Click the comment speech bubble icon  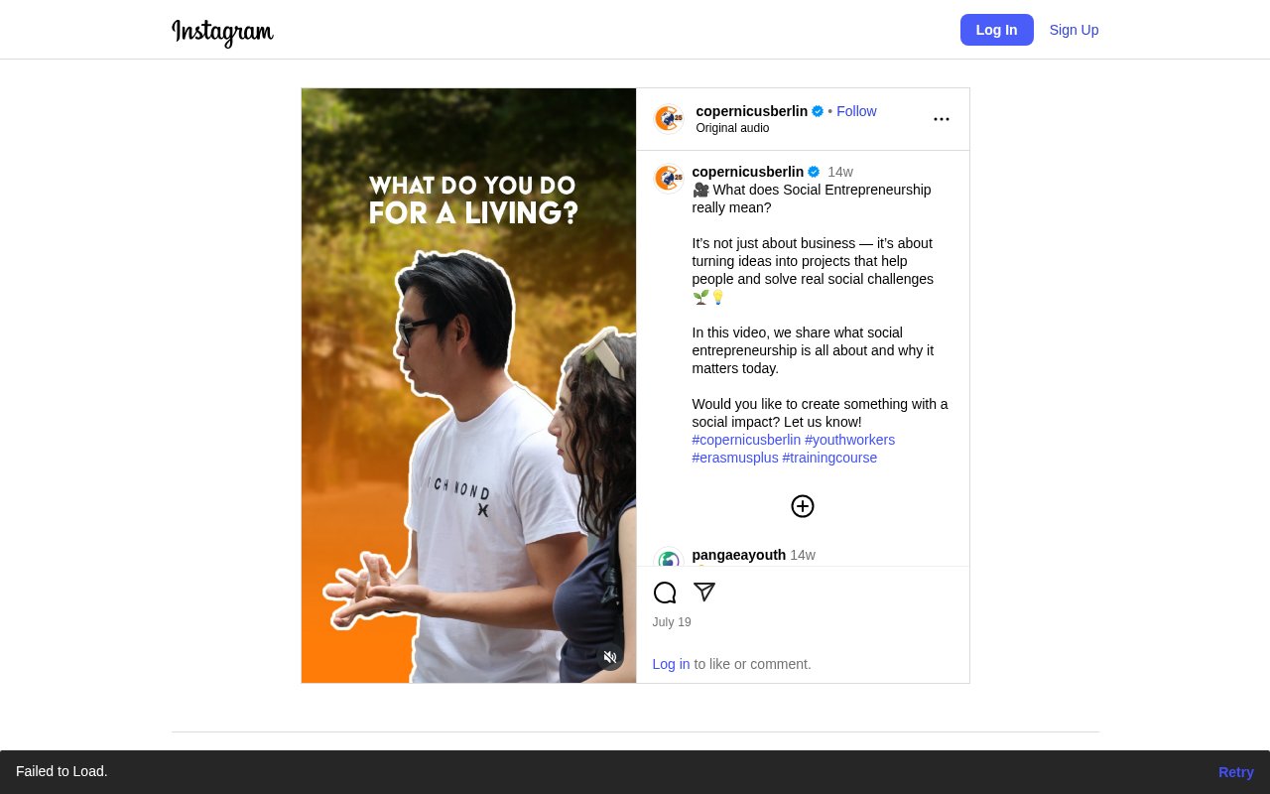pyautogui.click(x=665, y=593)
